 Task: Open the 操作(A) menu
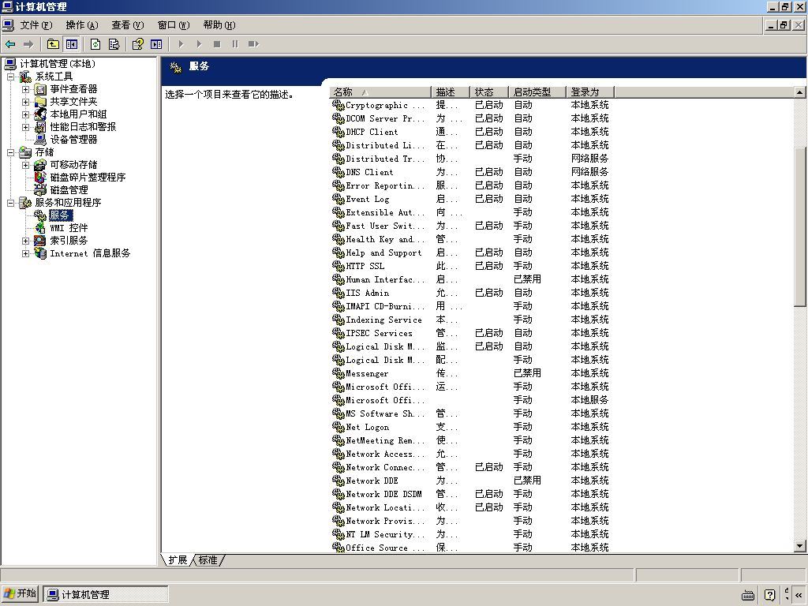(x=81, y=25)
